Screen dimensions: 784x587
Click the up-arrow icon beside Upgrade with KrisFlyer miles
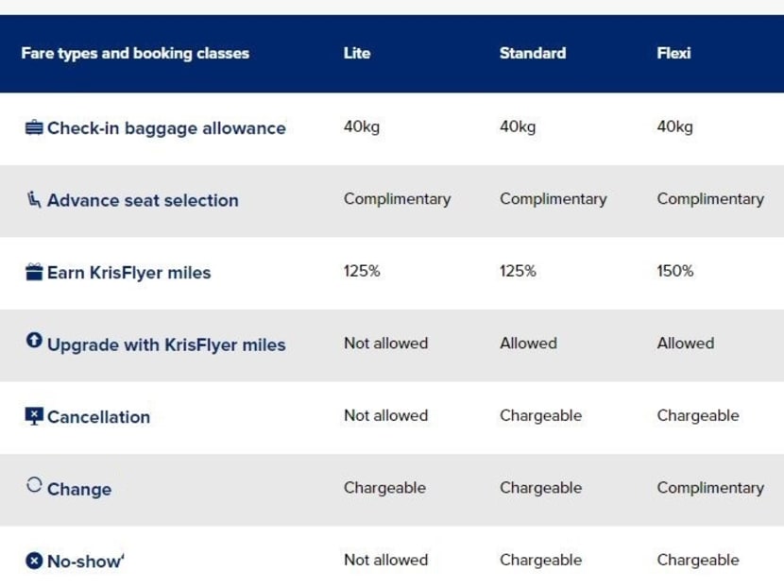coord(34,341)
